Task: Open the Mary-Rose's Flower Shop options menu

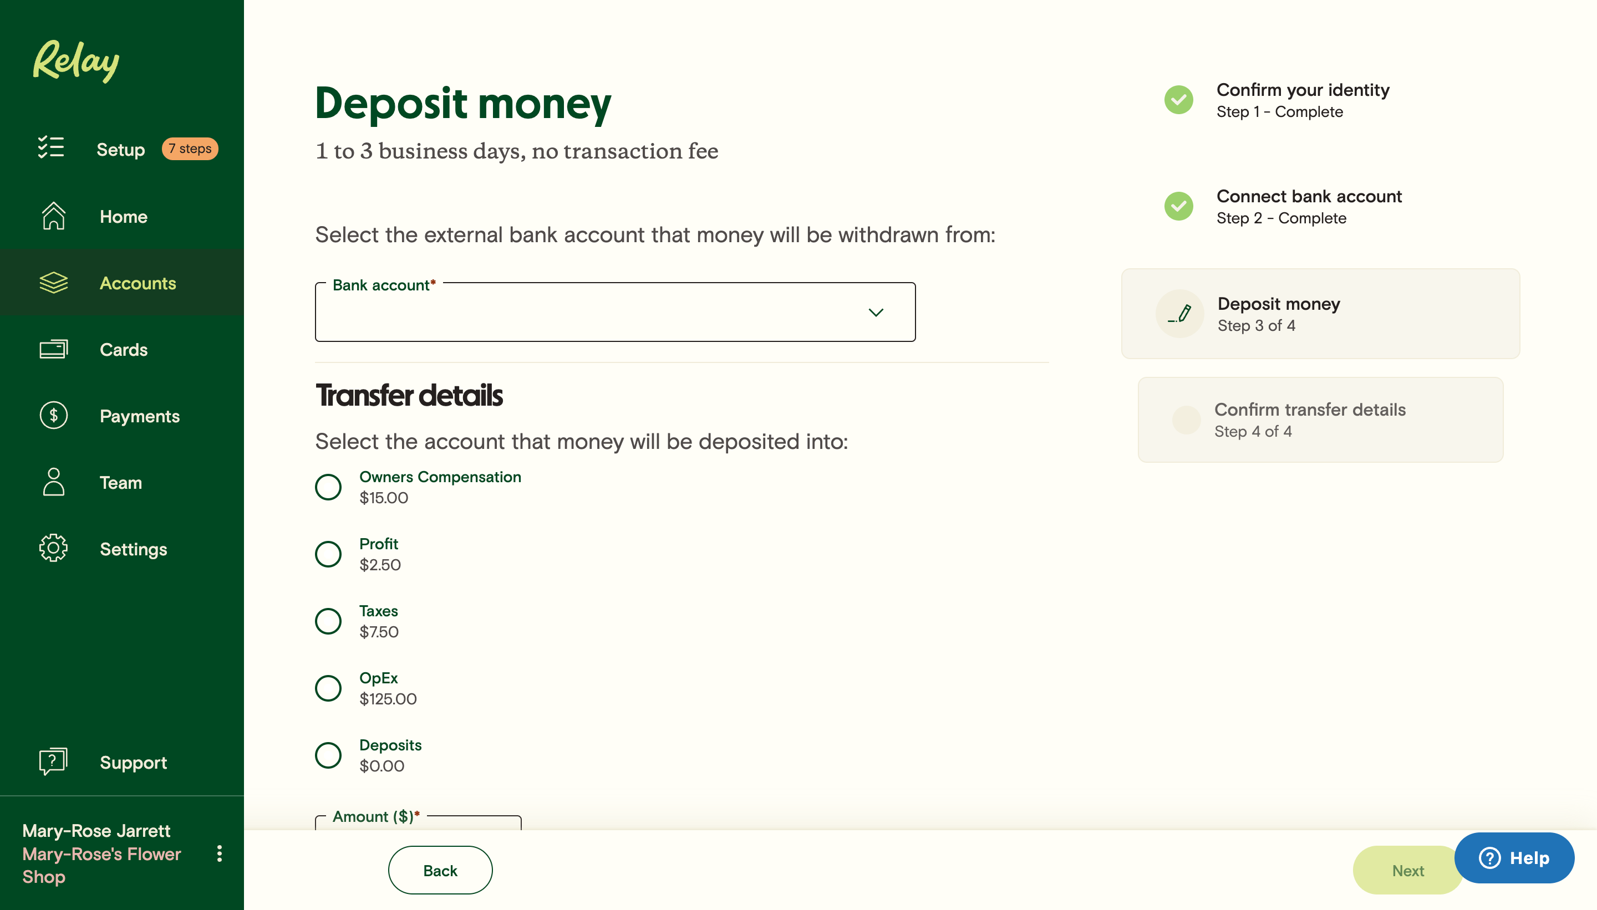Action: click(219, 853)
